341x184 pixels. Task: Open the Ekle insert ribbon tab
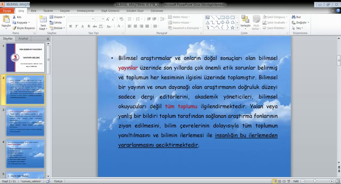pyautogui.click(x=34, y=11)
